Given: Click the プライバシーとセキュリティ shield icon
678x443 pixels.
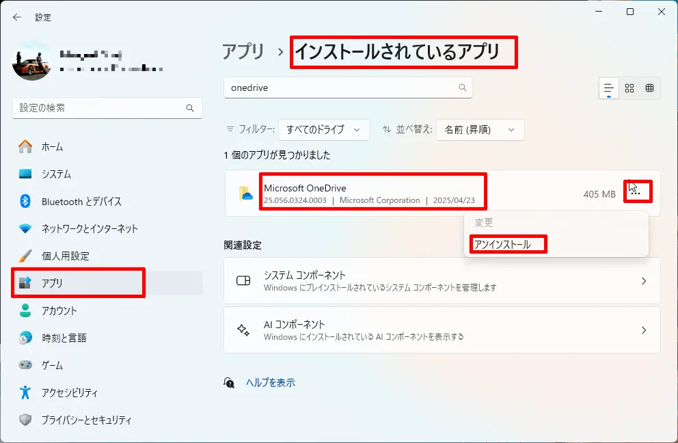Looking at the screenshot, I should click(x=25, y=420).
